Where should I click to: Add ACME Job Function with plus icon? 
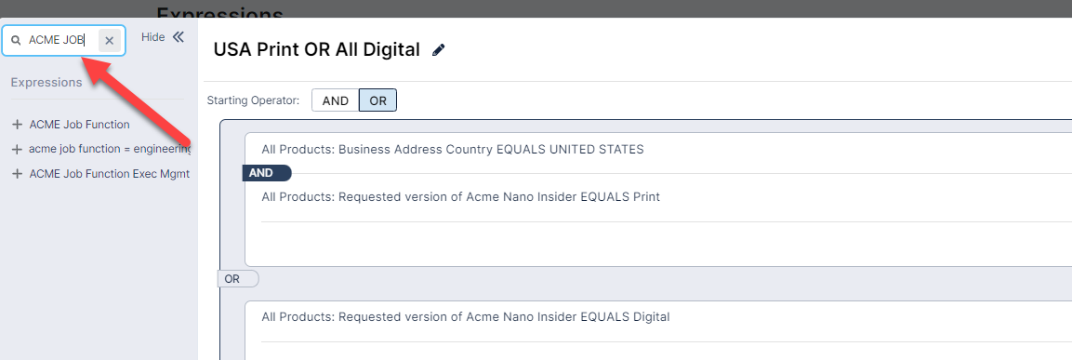pyautogui.click(x=17, y=125)
